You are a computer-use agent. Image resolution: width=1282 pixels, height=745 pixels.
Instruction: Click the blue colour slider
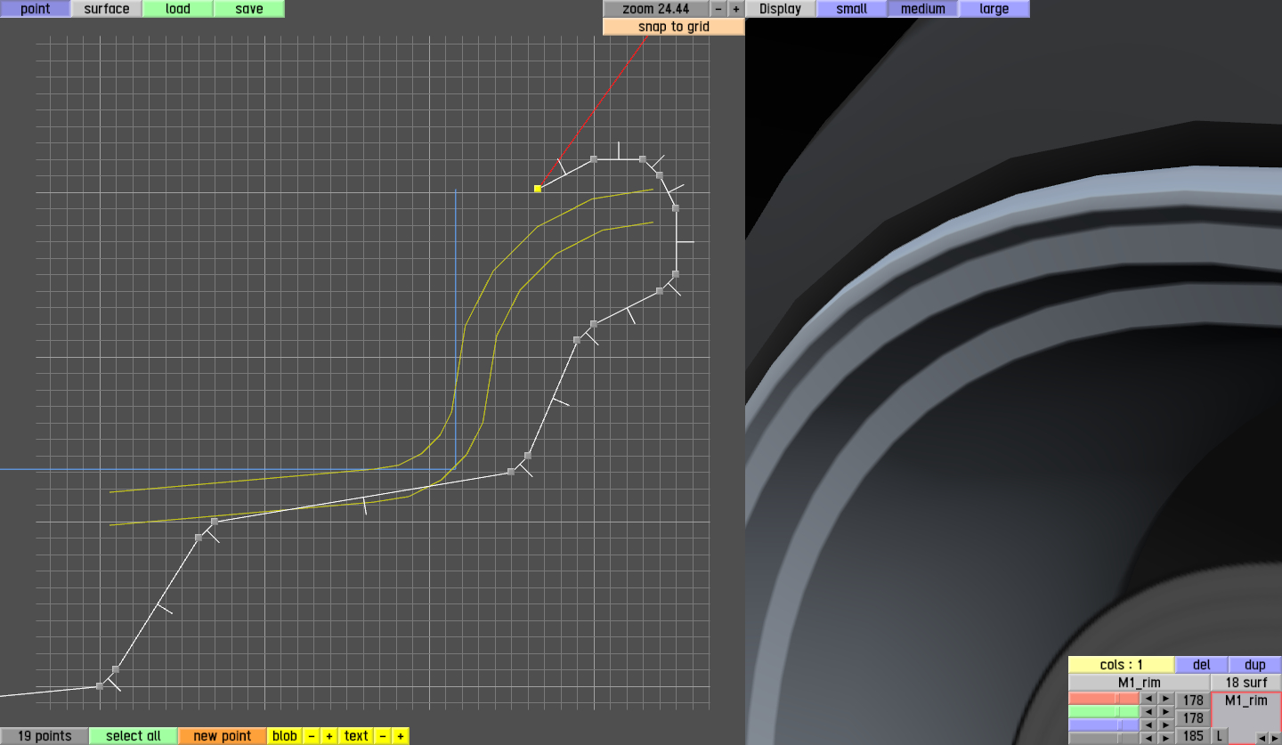point(1104,725)
